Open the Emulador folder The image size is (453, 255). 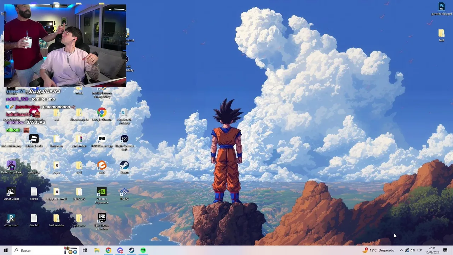(x=56, y=141)
